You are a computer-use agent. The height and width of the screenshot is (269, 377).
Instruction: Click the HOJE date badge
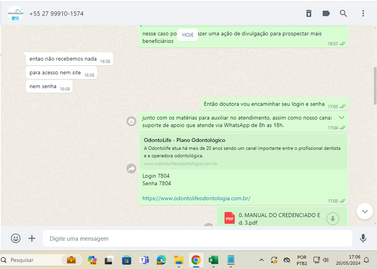[188, 35]
